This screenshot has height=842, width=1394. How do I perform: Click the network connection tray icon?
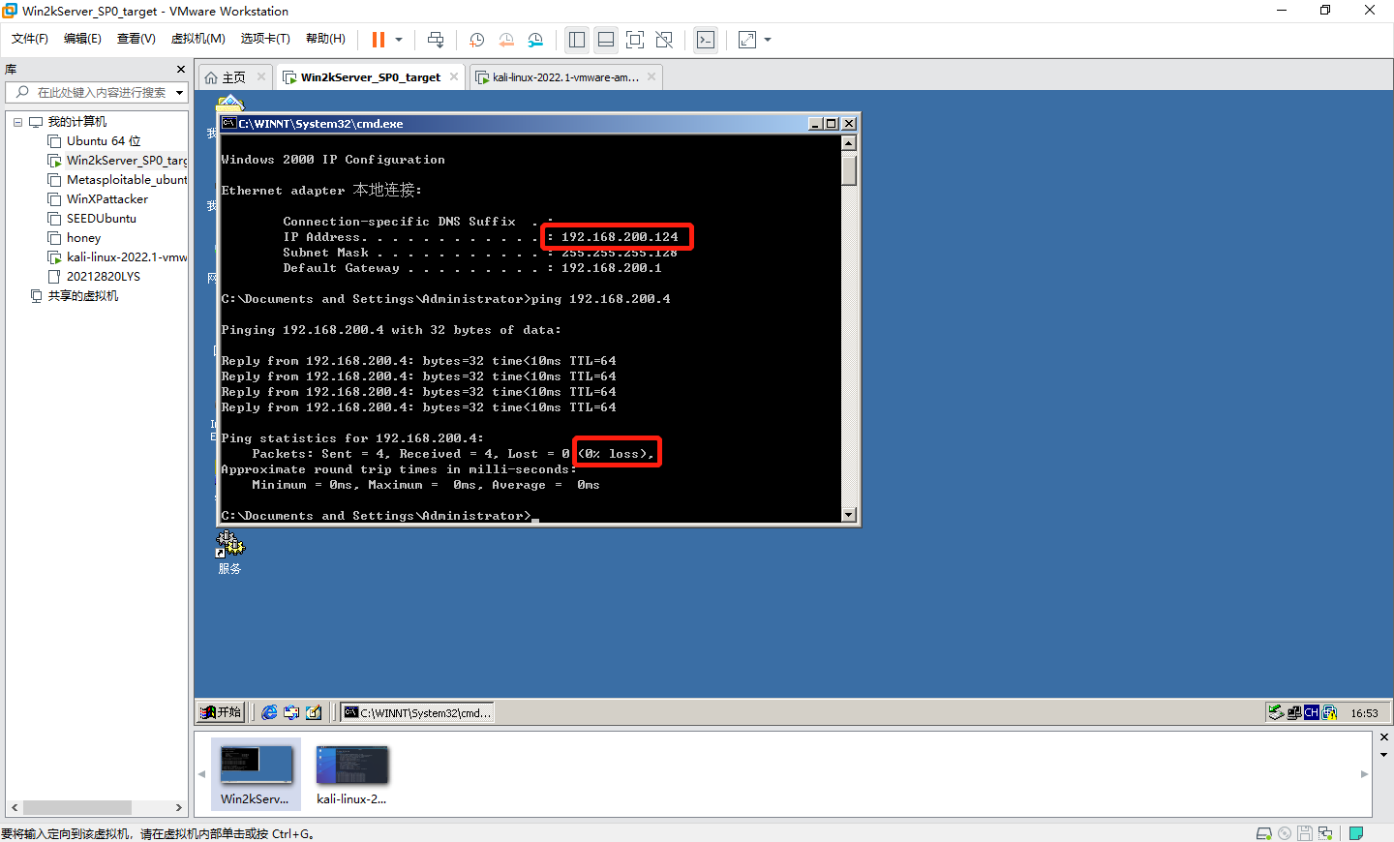pos(1294,712)
